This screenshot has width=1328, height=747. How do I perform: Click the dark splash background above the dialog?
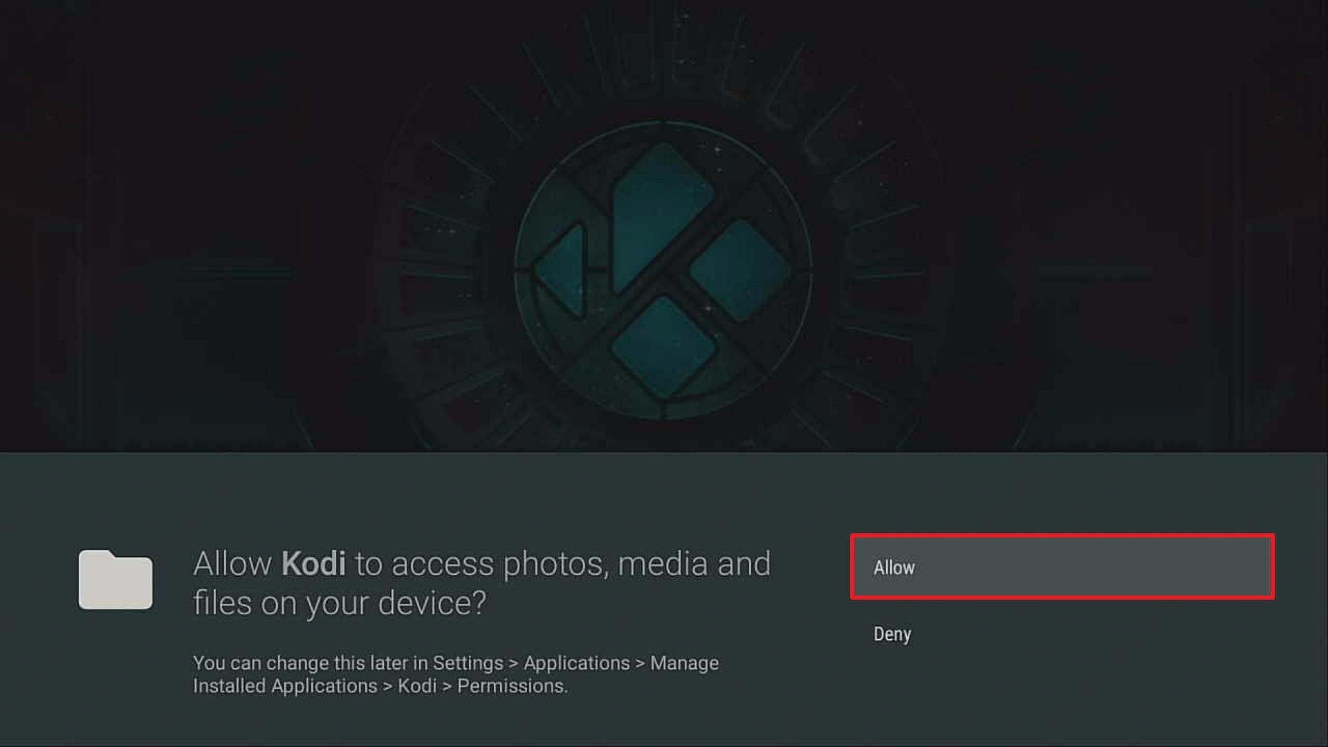pyautogui.click(x=207, y=207)
